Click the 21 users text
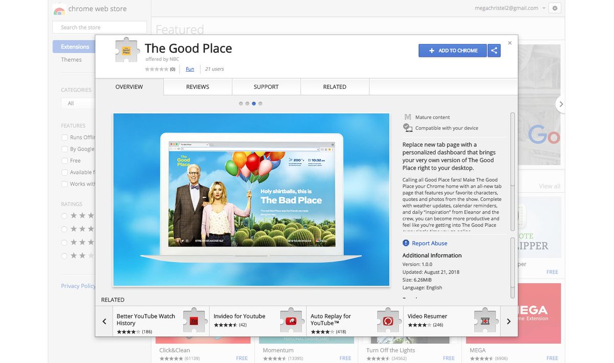Image resolution: width=614 pixels, height=363 pixels. (x=214, y=69)
